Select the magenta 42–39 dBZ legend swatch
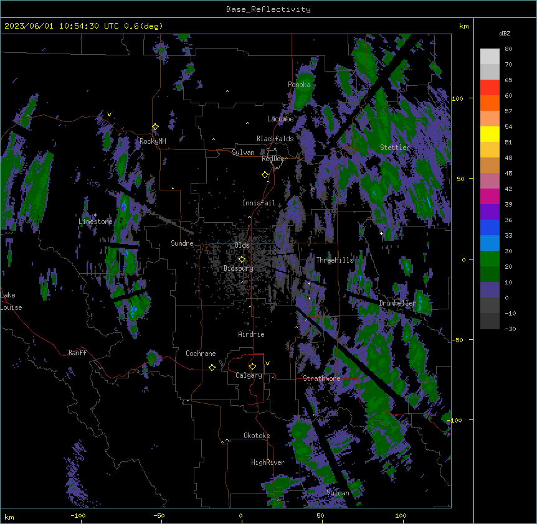This screenshot has width=537, height=524. (x=490, y=196)
